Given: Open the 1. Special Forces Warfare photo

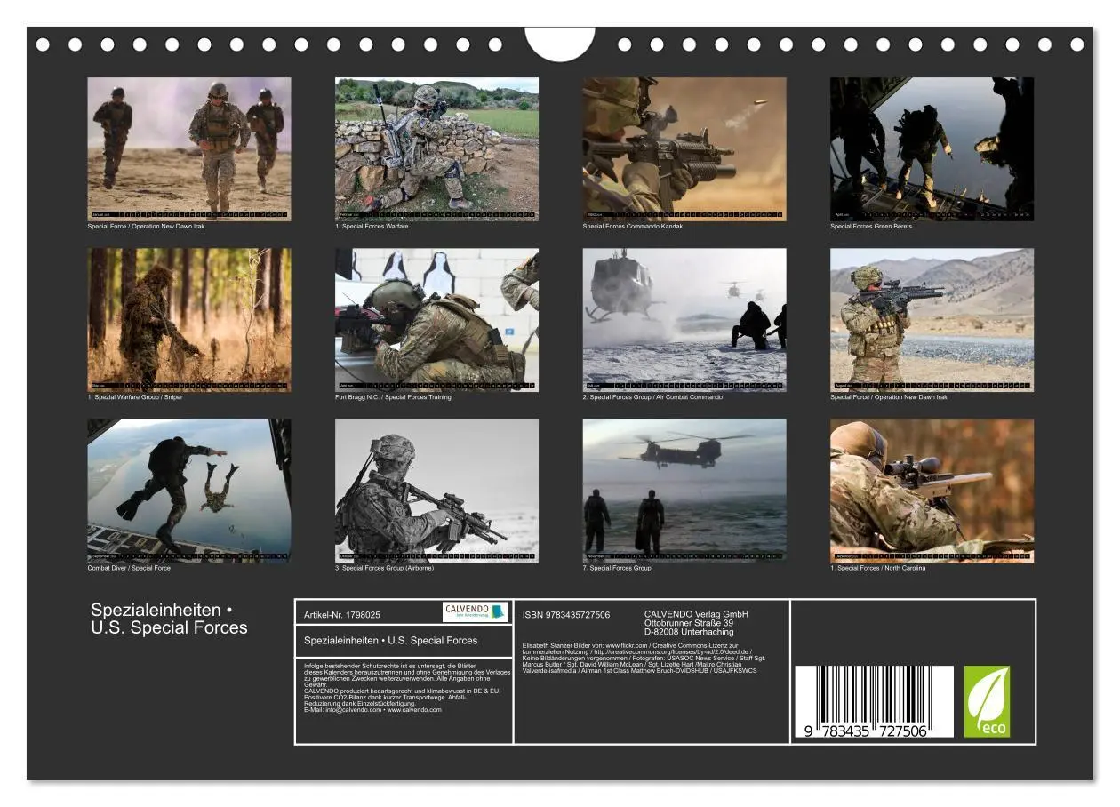Looking at the screenshot, I should click(x=436, y=148).
